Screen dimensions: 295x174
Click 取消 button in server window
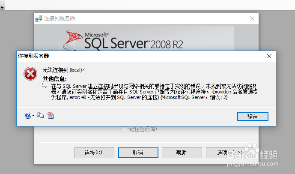click(138, 153)
